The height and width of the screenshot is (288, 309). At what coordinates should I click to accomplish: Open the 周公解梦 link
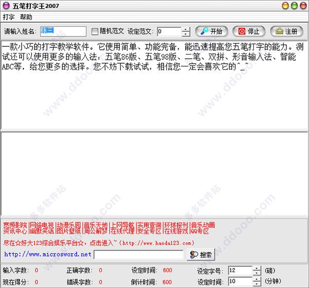coord(96,231)
